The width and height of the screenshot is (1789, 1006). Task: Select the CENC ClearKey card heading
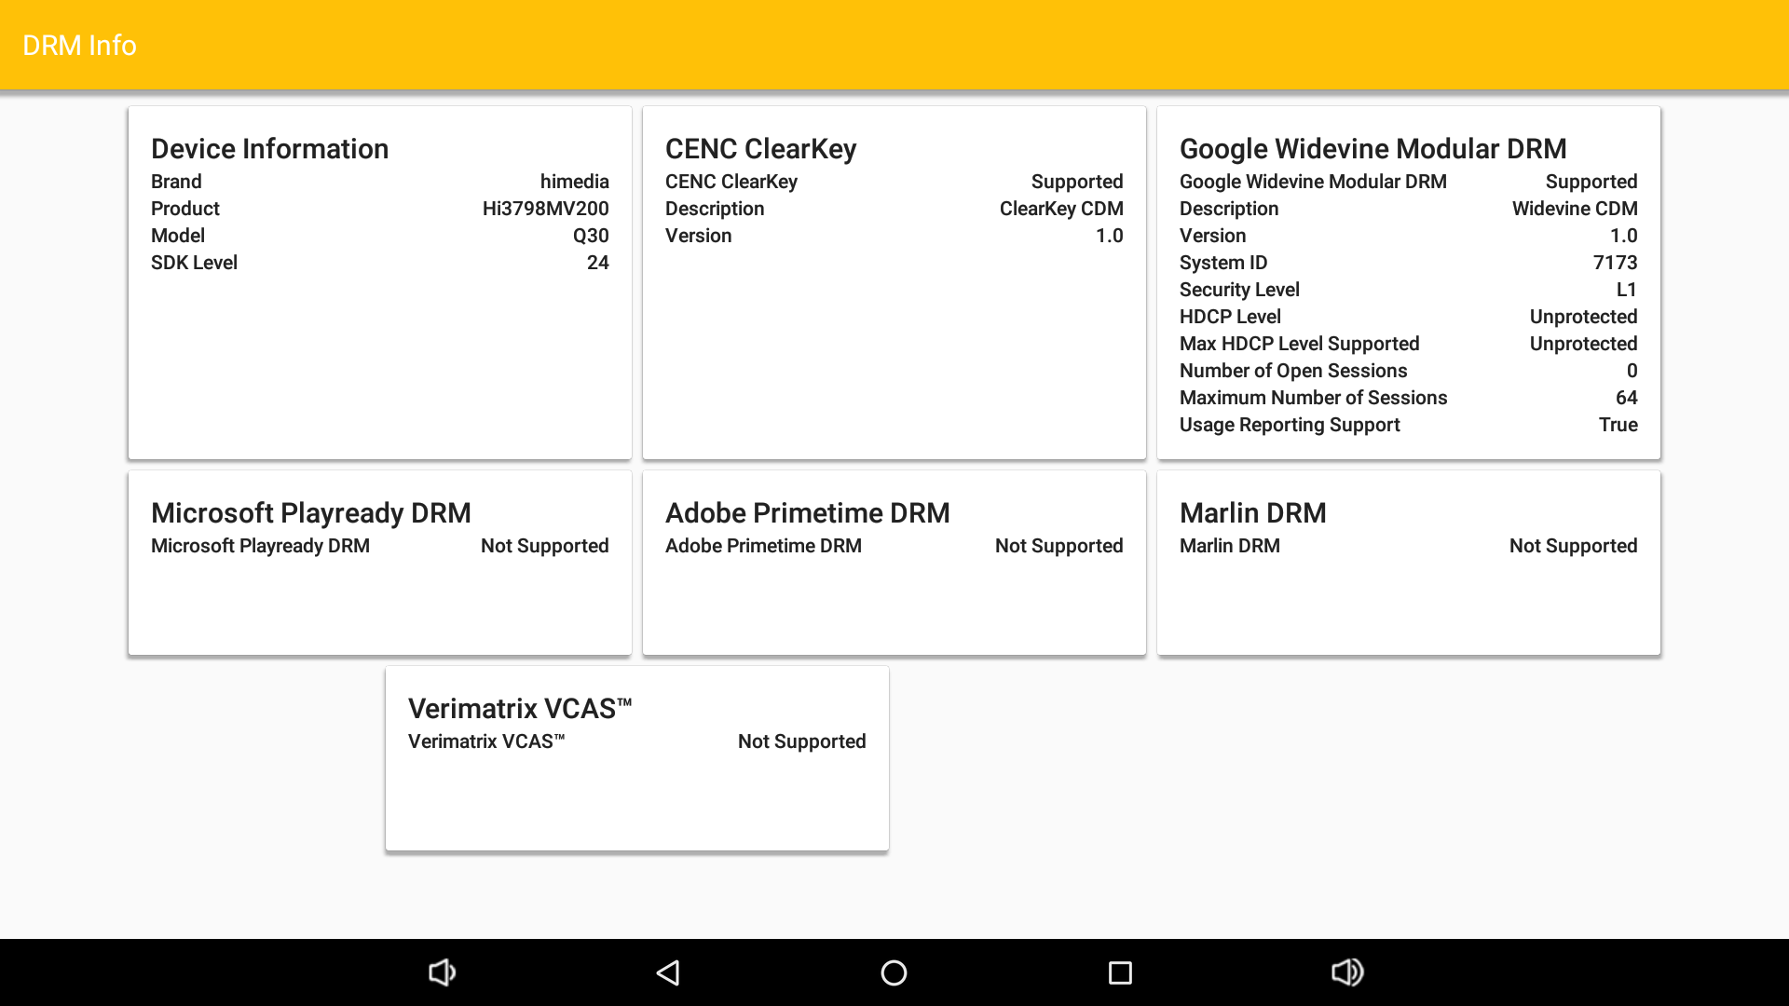[x=760, y=149]
